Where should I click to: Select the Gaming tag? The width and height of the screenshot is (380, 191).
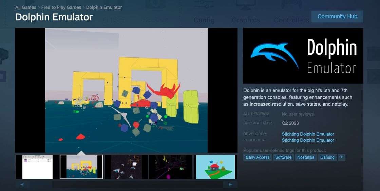[327, 157]
